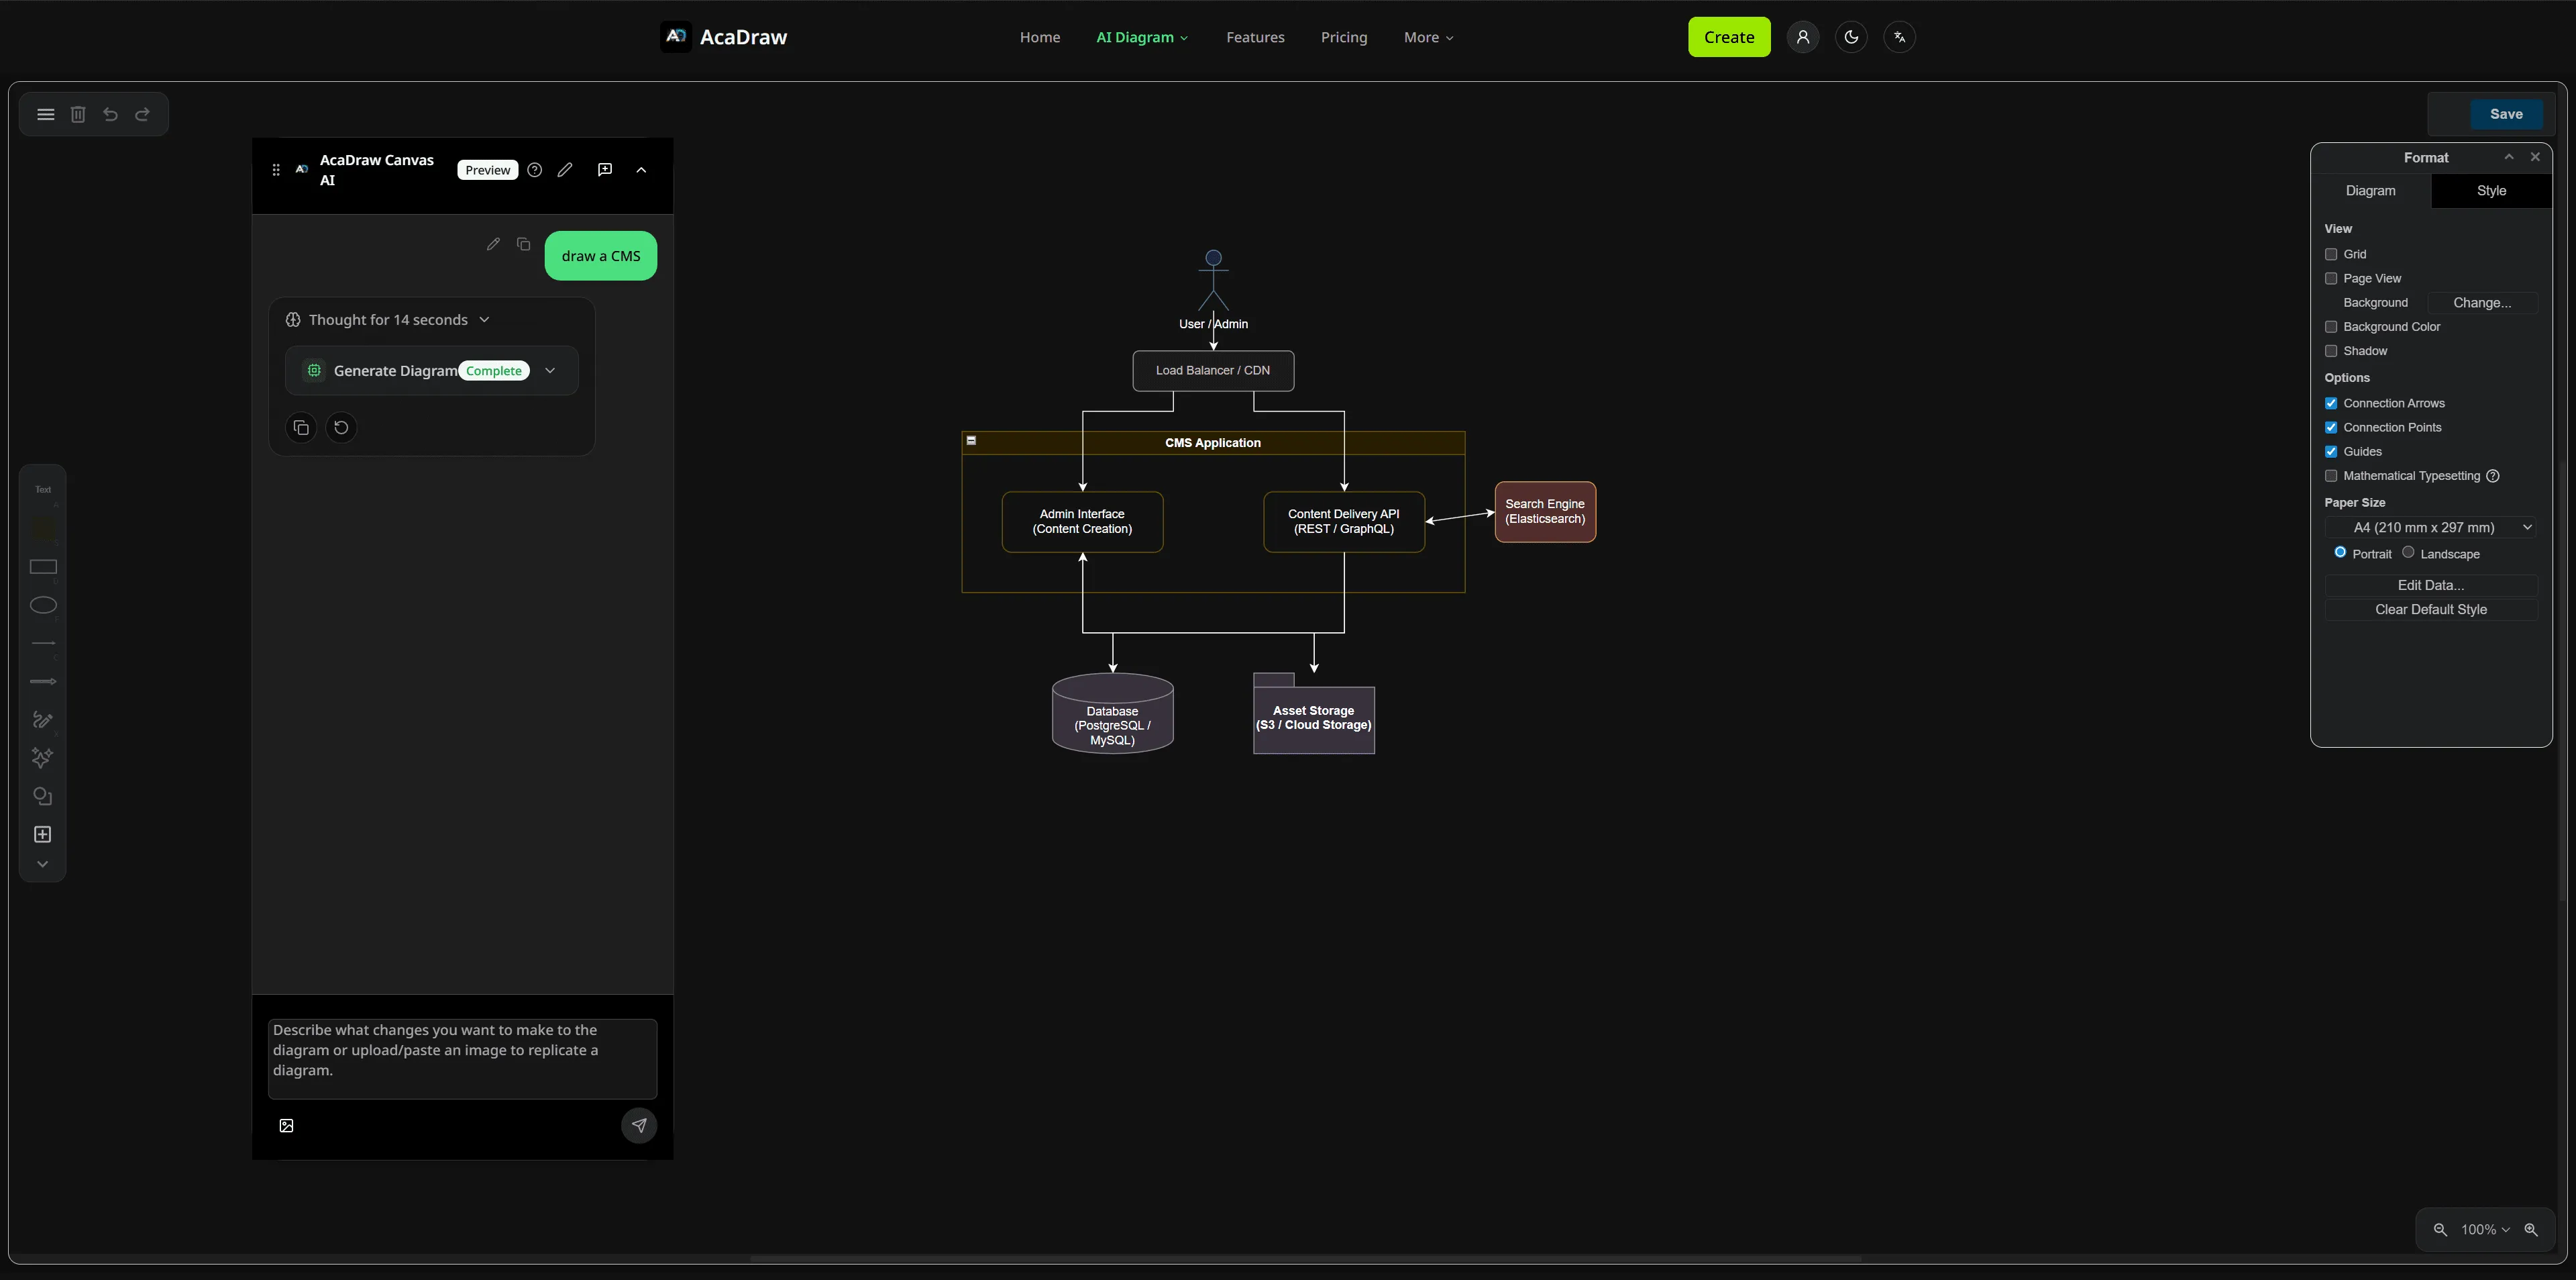
Task: Toggle the Shadow checkbox
Action: click(x=2331, y=351)
